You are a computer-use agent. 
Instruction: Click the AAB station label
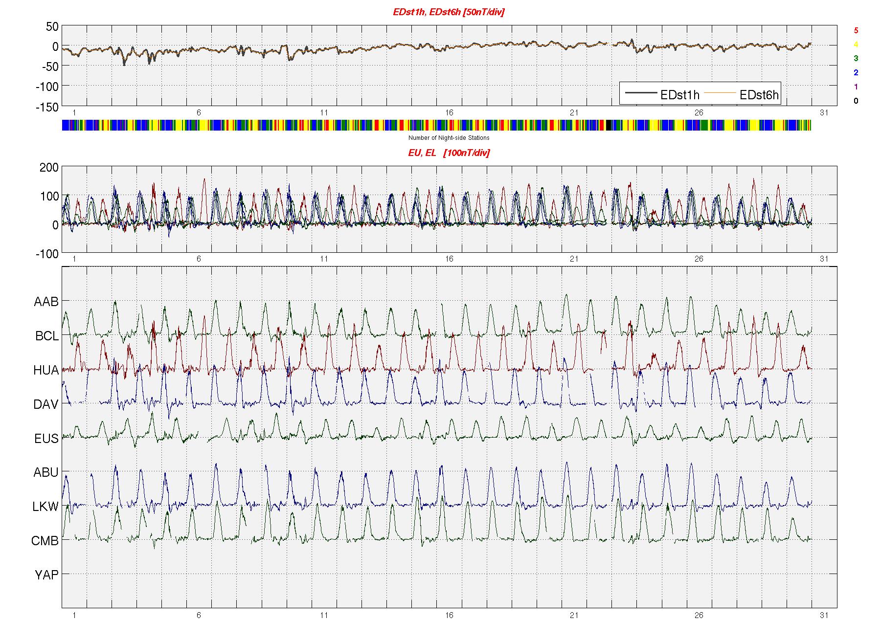coord(46,302)
